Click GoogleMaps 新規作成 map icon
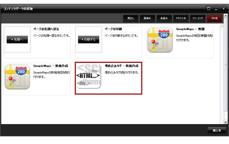 point(17,77)
